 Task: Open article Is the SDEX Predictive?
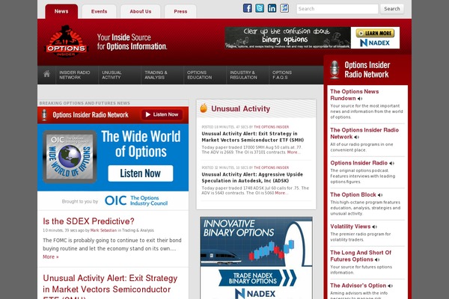pyautogui.click(x=88, y=221)
